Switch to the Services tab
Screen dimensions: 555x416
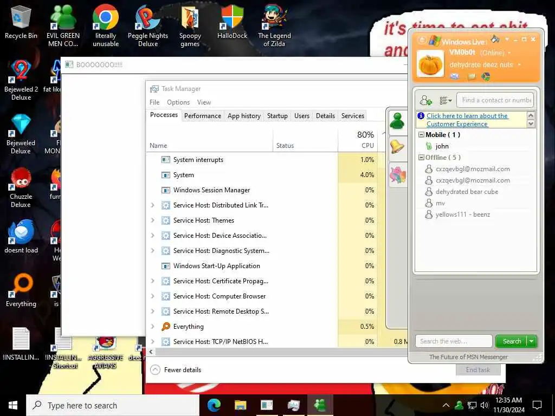click(x=353, y=116)
